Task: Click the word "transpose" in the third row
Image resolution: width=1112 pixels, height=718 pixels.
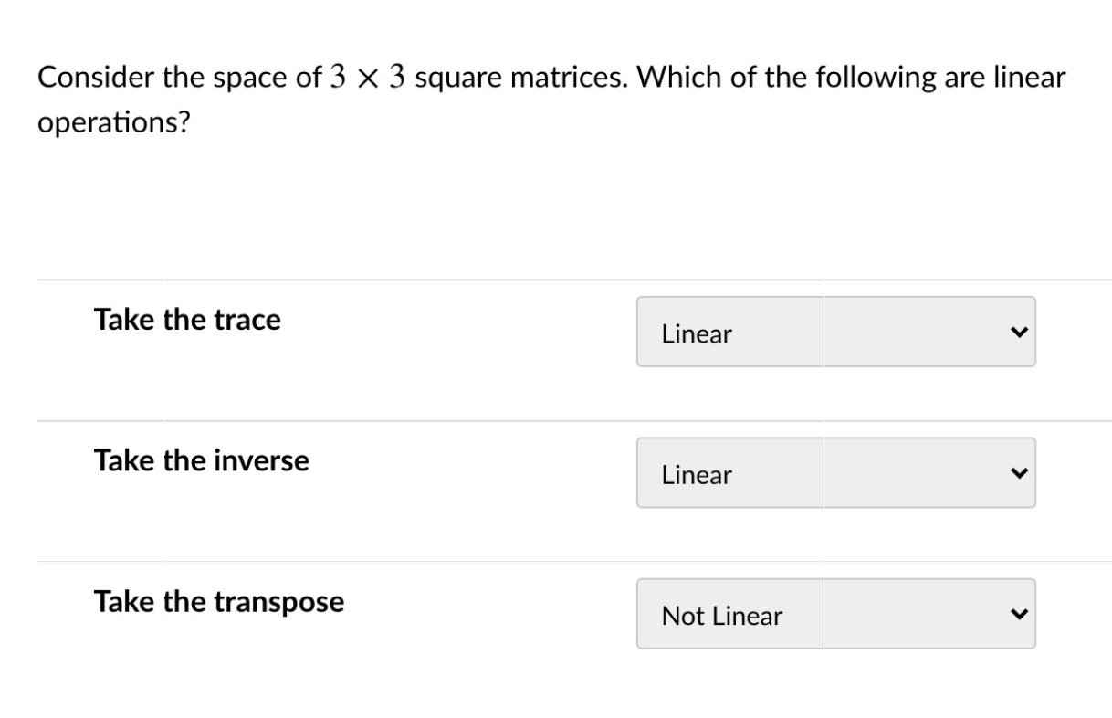Action: tap(278, 602)
